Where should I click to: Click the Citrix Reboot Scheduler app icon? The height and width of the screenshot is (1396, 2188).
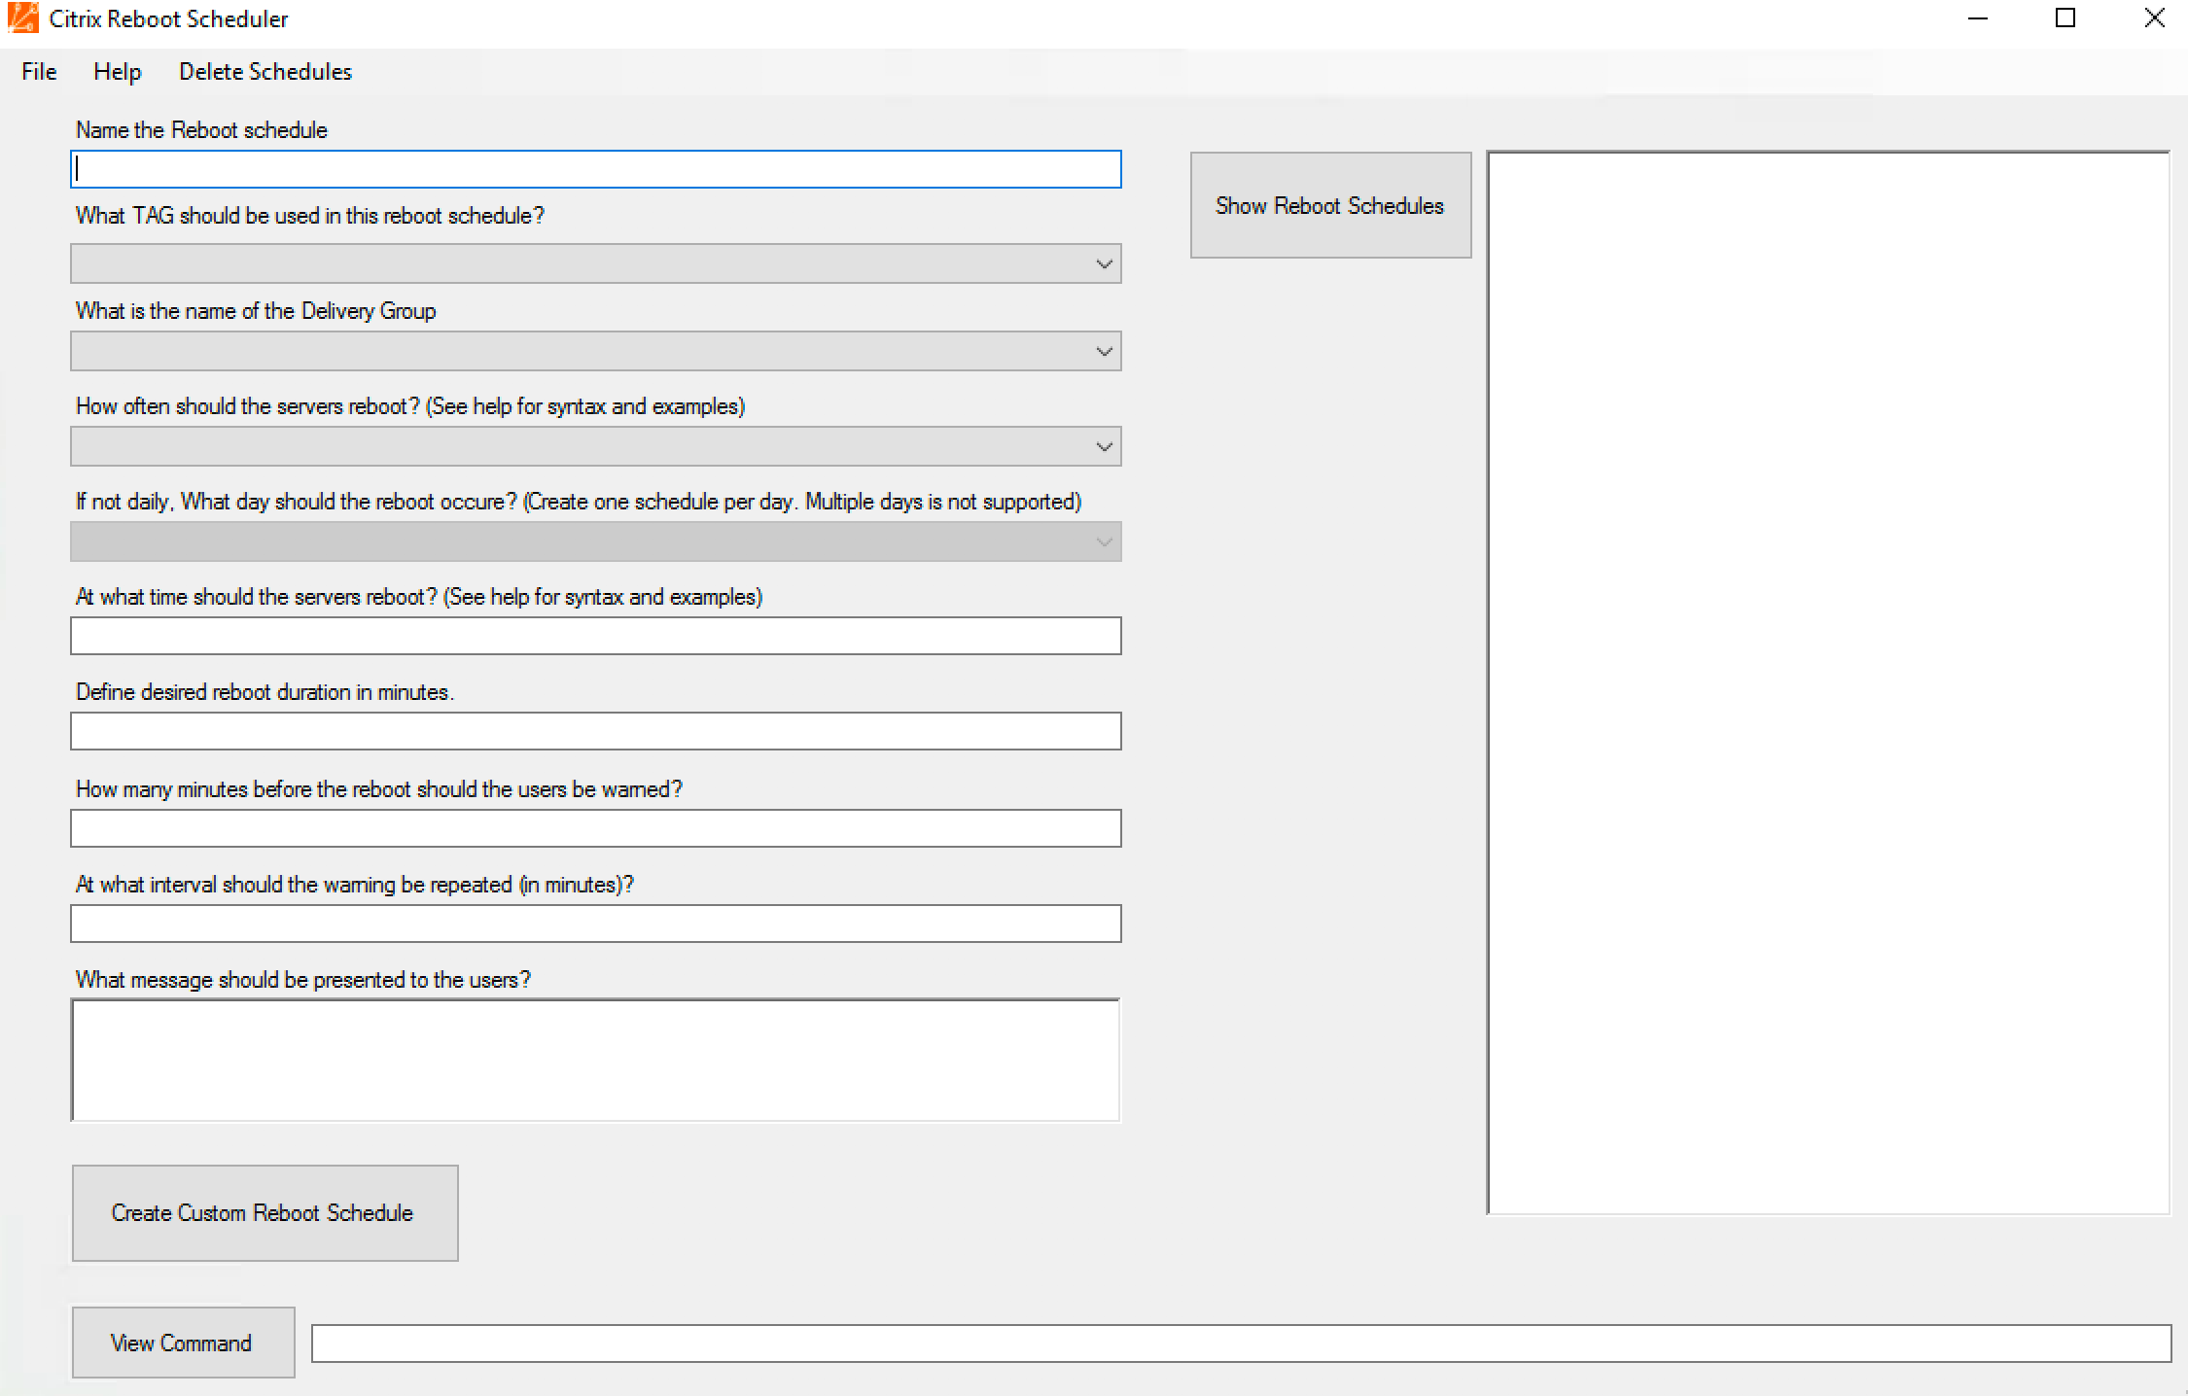(22, 18)
